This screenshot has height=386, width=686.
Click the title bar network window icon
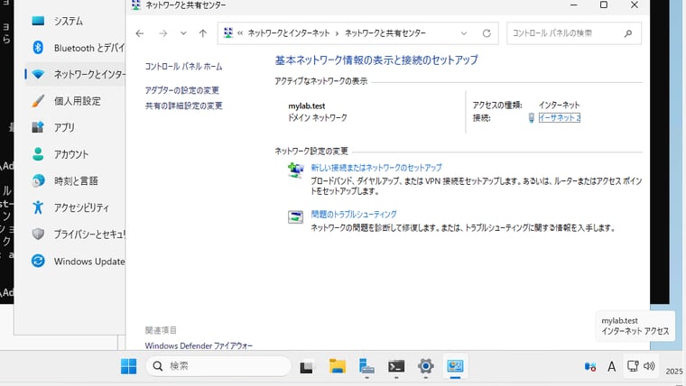136,5
